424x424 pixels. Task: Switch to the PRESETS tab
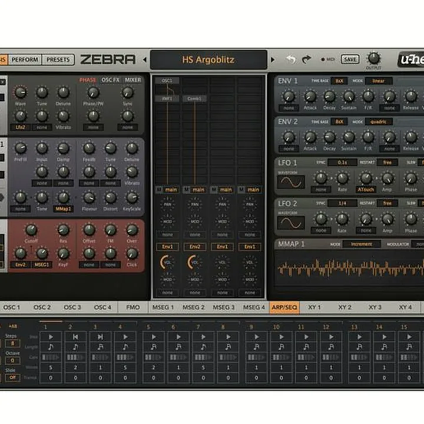pyautogui.click(x=58, y=59)
